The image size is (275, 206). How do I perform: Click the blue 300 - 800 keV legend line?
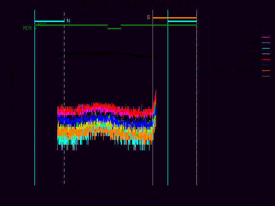pos(266,65)
